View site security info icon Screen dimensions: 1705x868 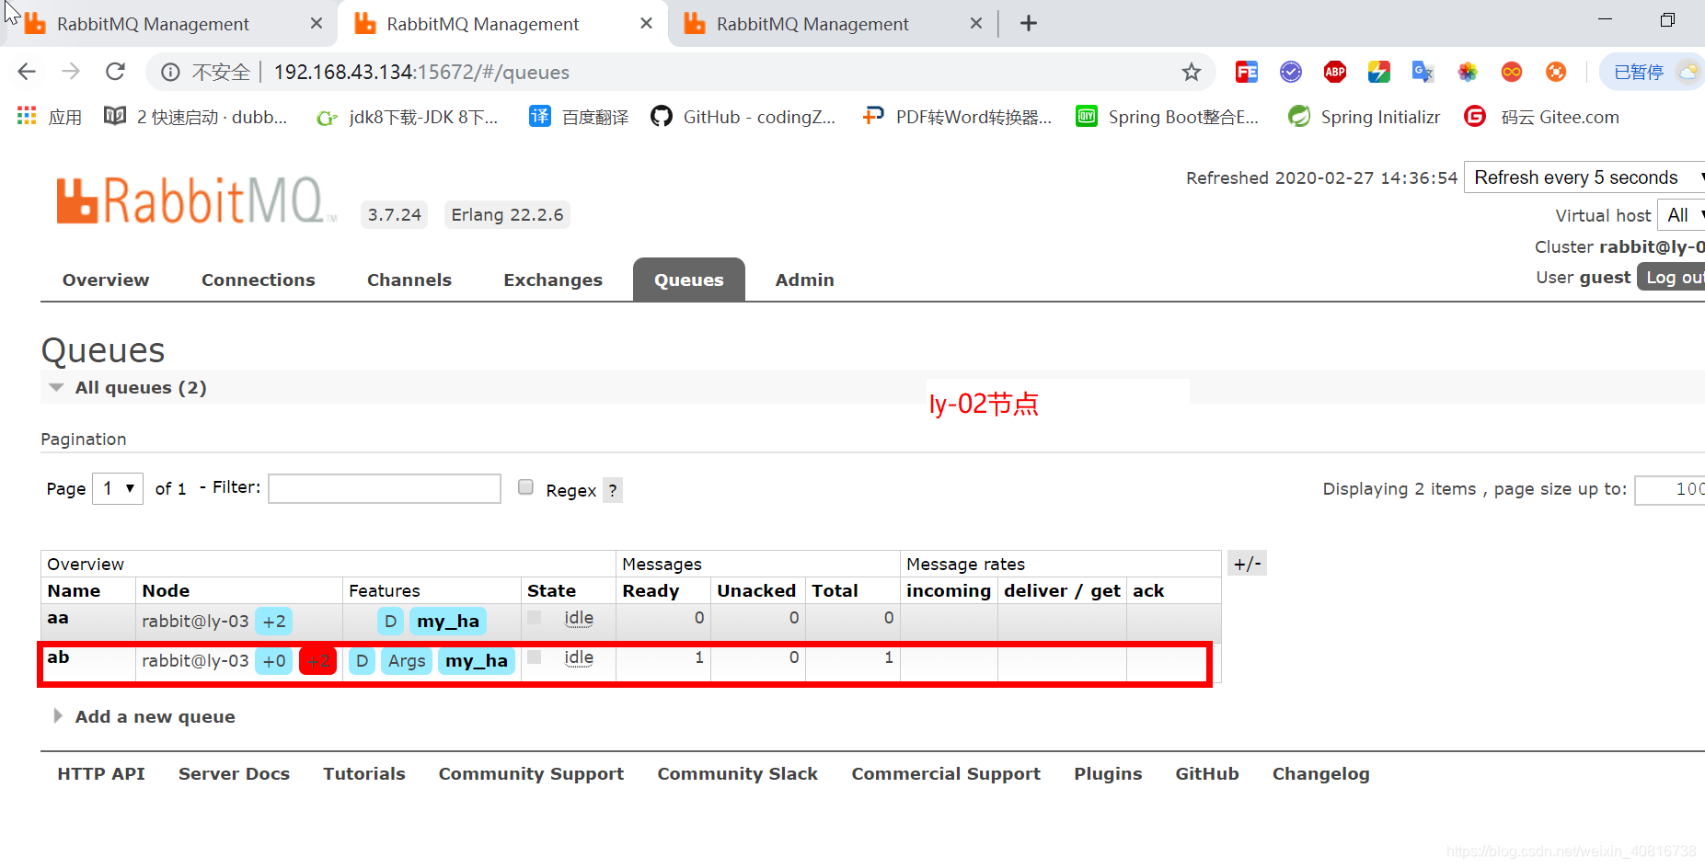[170, 72]
